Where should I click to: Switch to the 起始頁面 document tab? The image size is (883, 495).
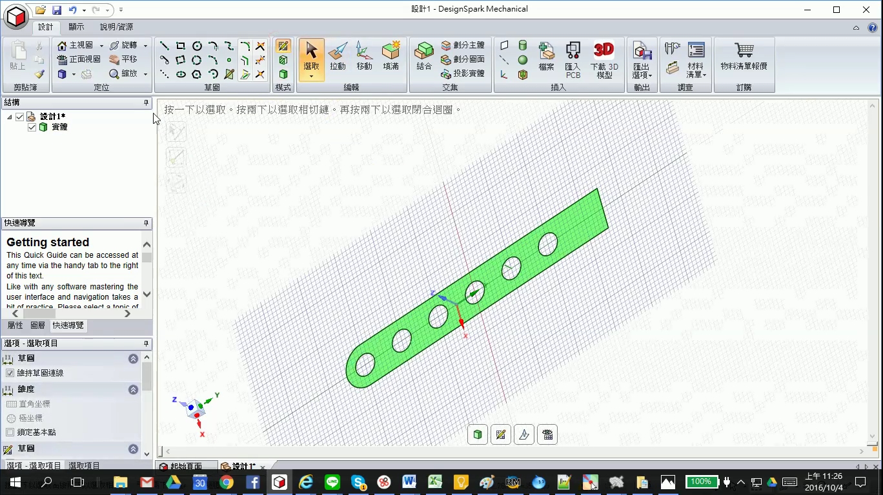point(186,467)
